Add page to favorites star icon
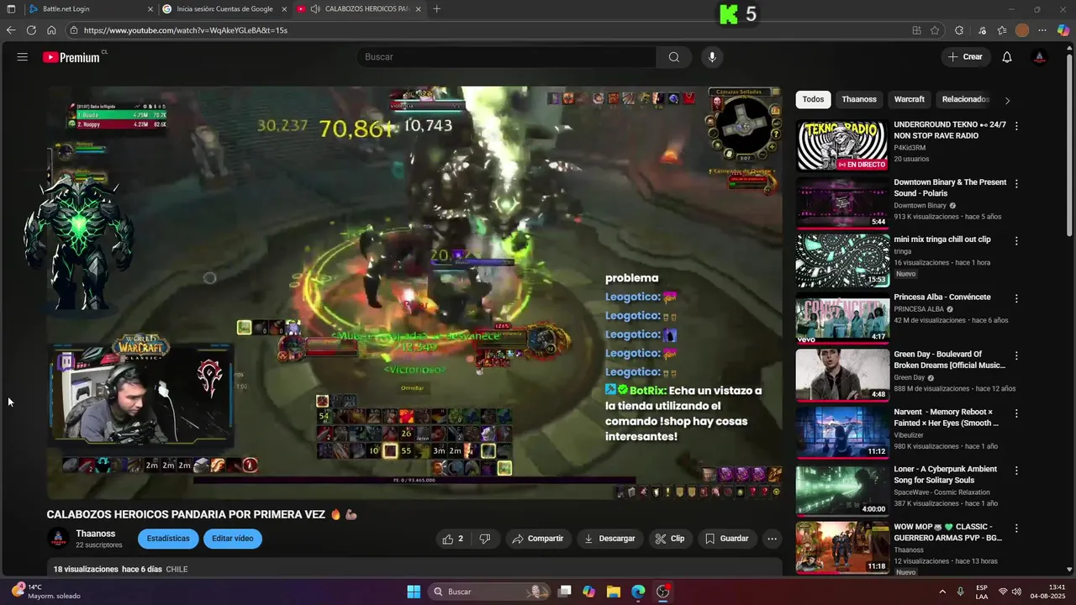 point(935,30)
